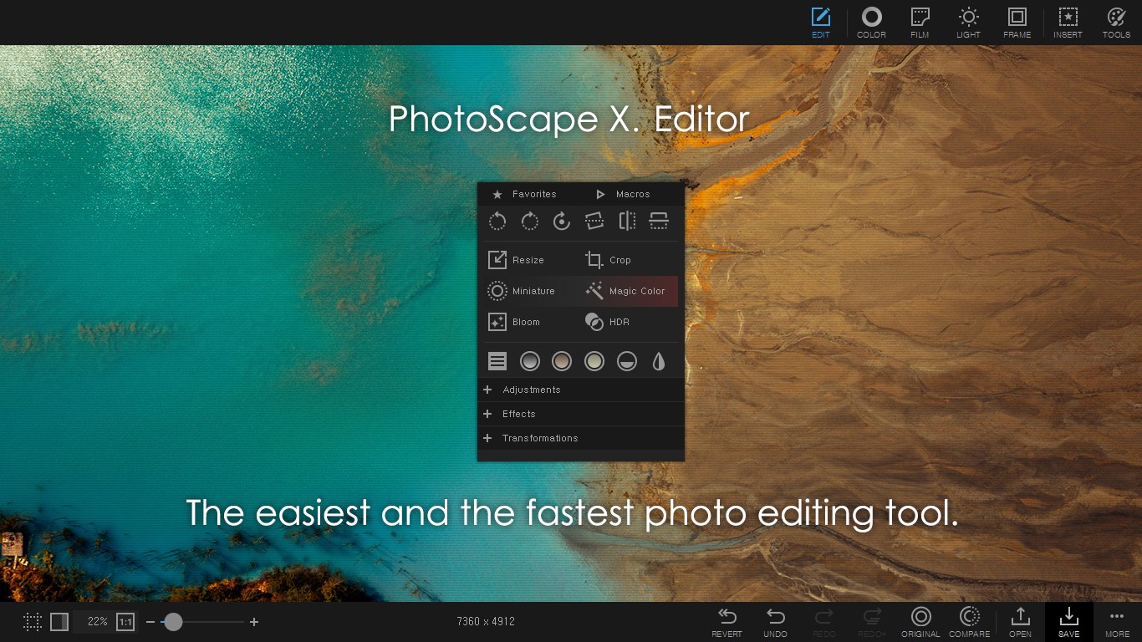Open the Tools tab

point(1116,23)
